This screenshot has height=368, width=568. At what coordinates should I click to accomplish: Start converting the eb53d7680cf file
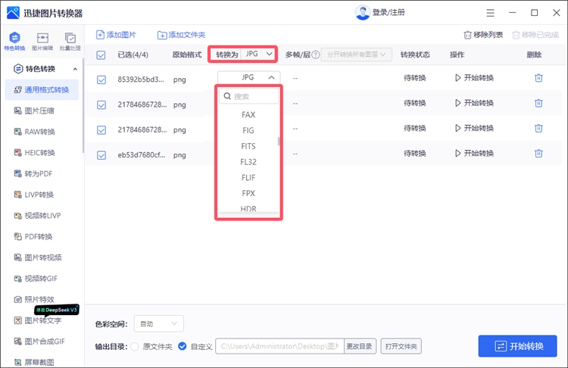coord(474,154)
